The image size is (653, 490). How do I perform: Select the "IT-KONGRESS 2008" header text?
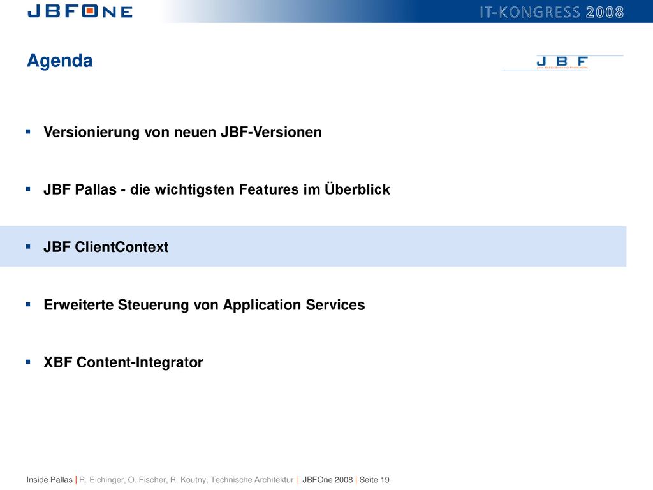(552, 12)
